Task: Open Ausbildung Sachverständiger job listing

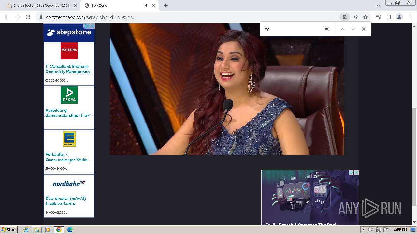Action: (x=69, y=113)
